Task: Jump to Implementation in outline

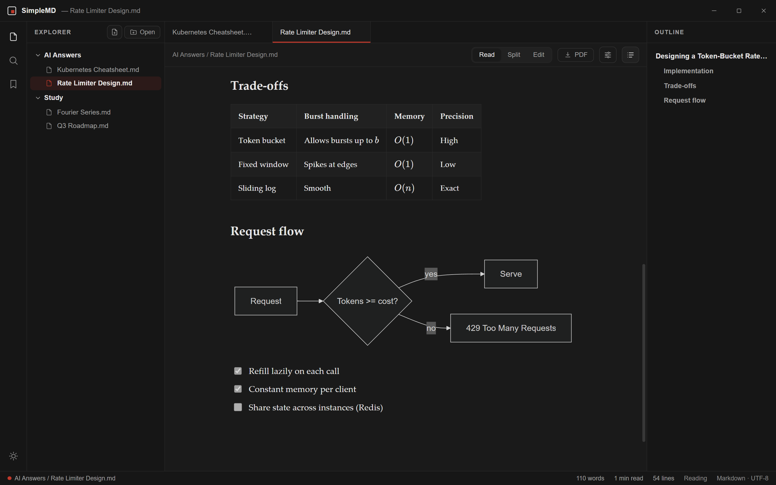Action: 688,71
